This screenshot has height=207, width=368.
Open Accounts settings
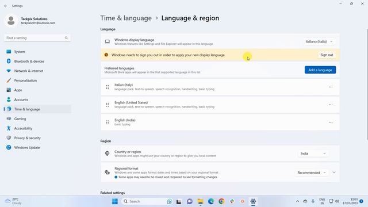pos(37,99)
